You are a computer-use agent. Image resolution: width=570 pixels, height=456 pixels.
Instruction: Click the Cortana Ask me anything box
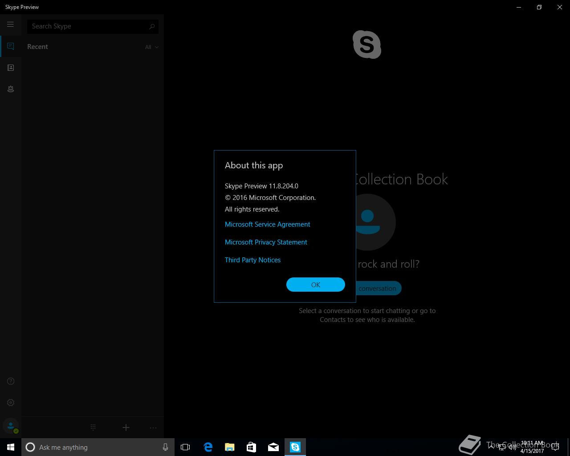pos(97,447)
